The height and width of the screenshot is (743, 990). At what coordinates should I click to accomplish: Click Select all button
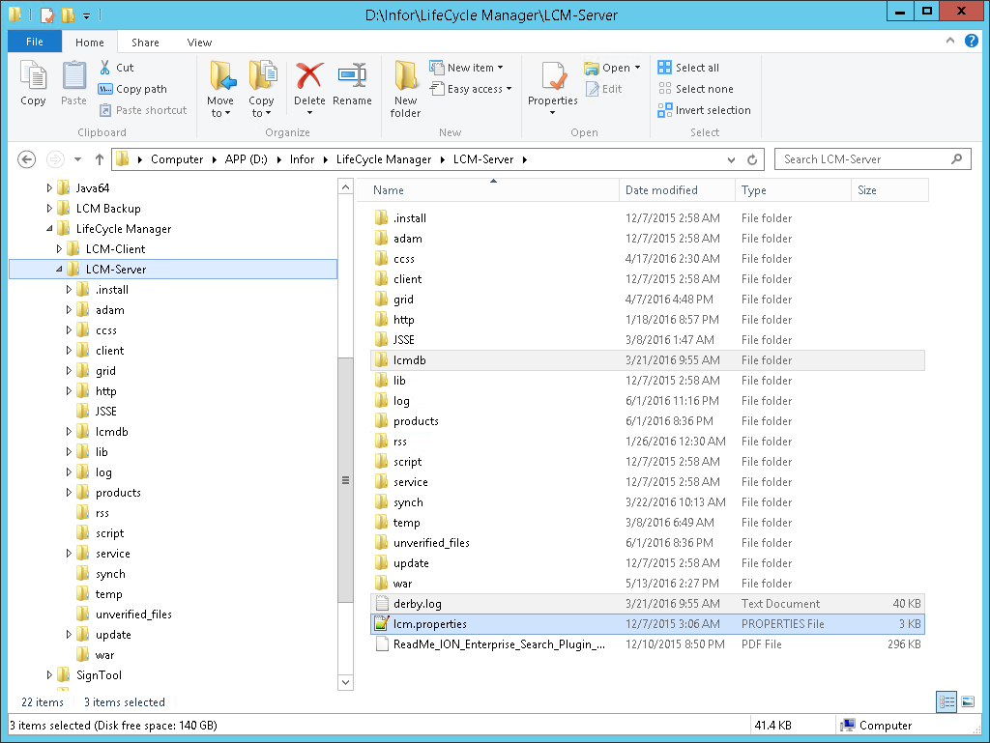pos(688,68)
